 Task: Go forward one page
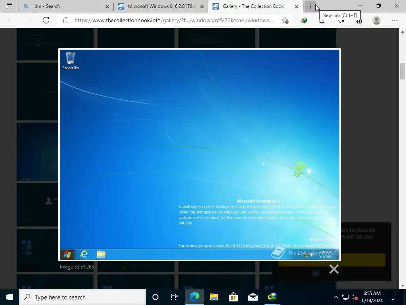[x=29, y=20]
